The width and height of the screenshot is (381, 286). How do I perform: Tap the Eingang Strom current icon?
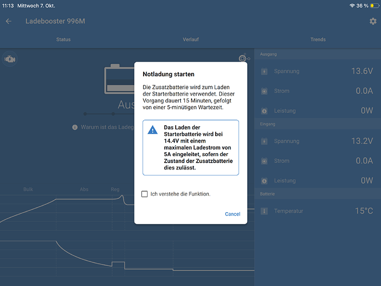[x=264, y=161]
